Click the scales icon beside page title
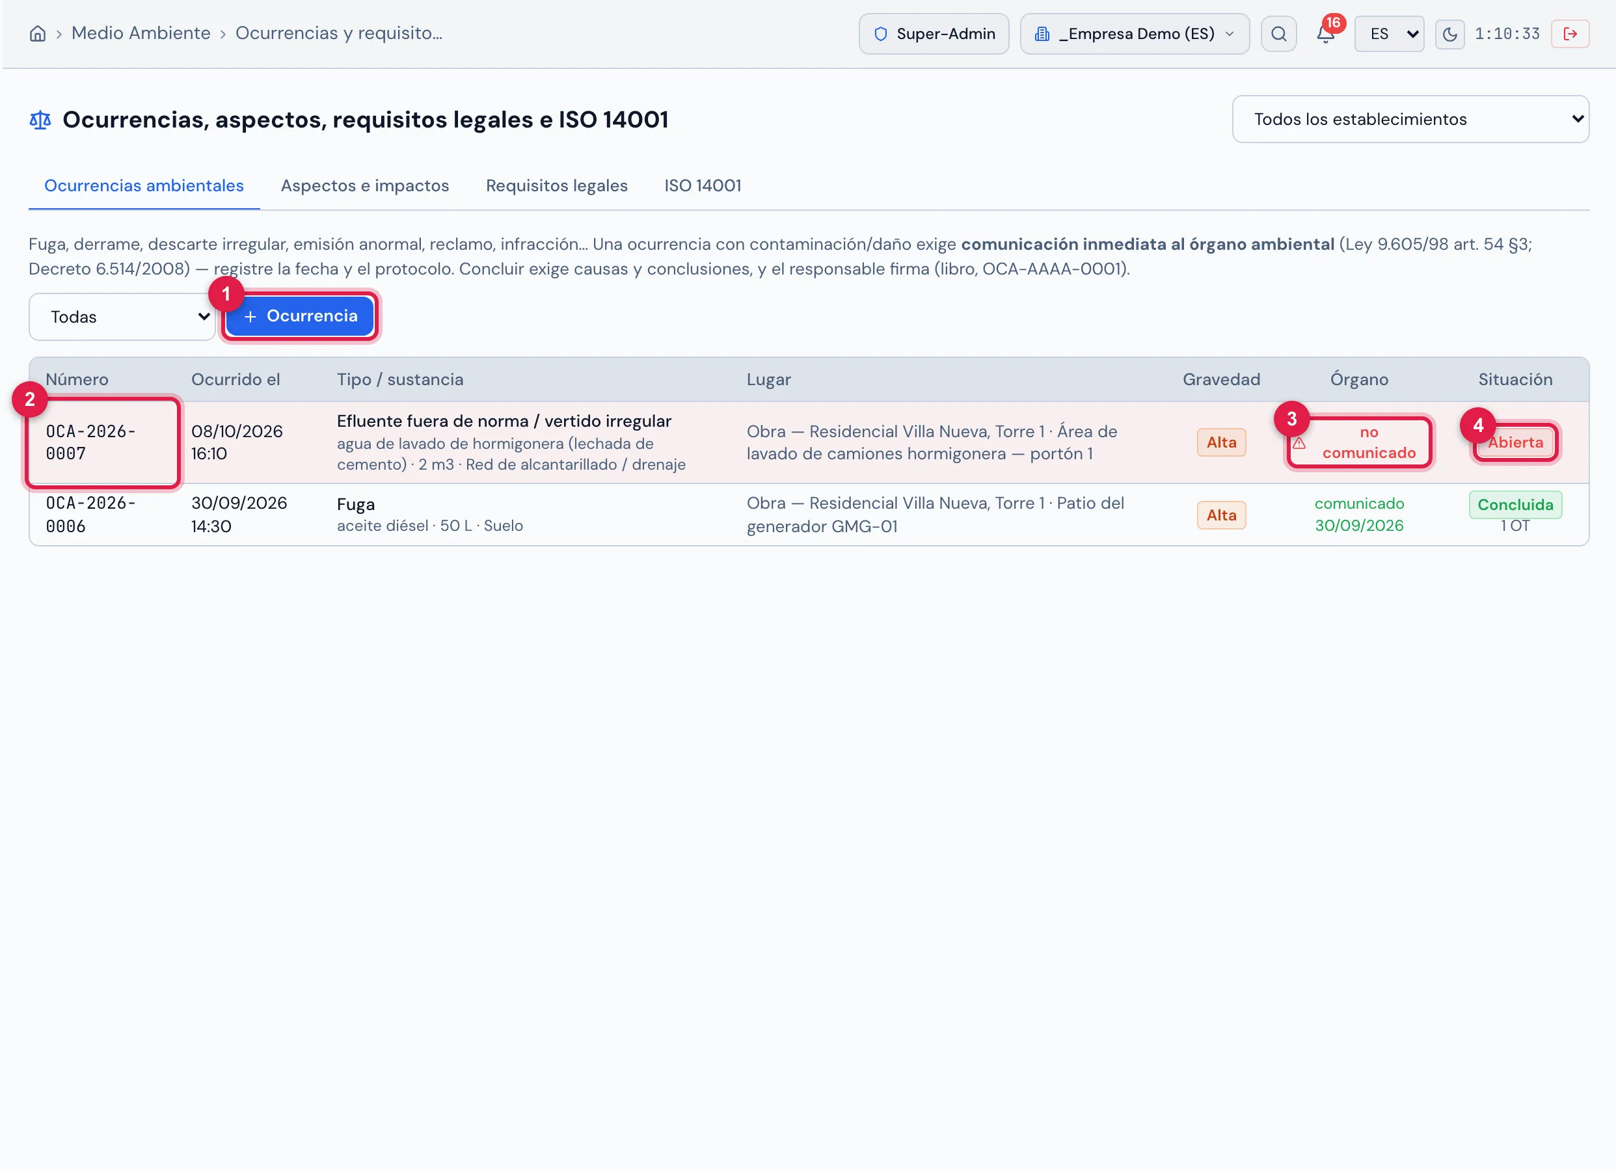Viewport: 1616px width, 1171px height. 40,120
